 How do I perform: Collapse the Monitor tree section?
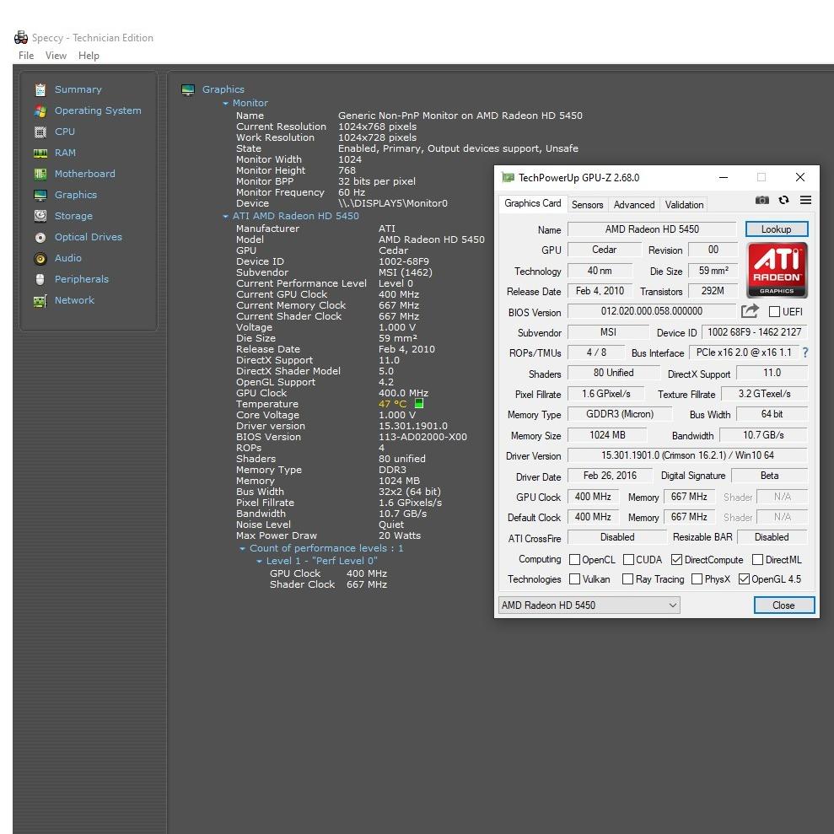coord(226,104)
